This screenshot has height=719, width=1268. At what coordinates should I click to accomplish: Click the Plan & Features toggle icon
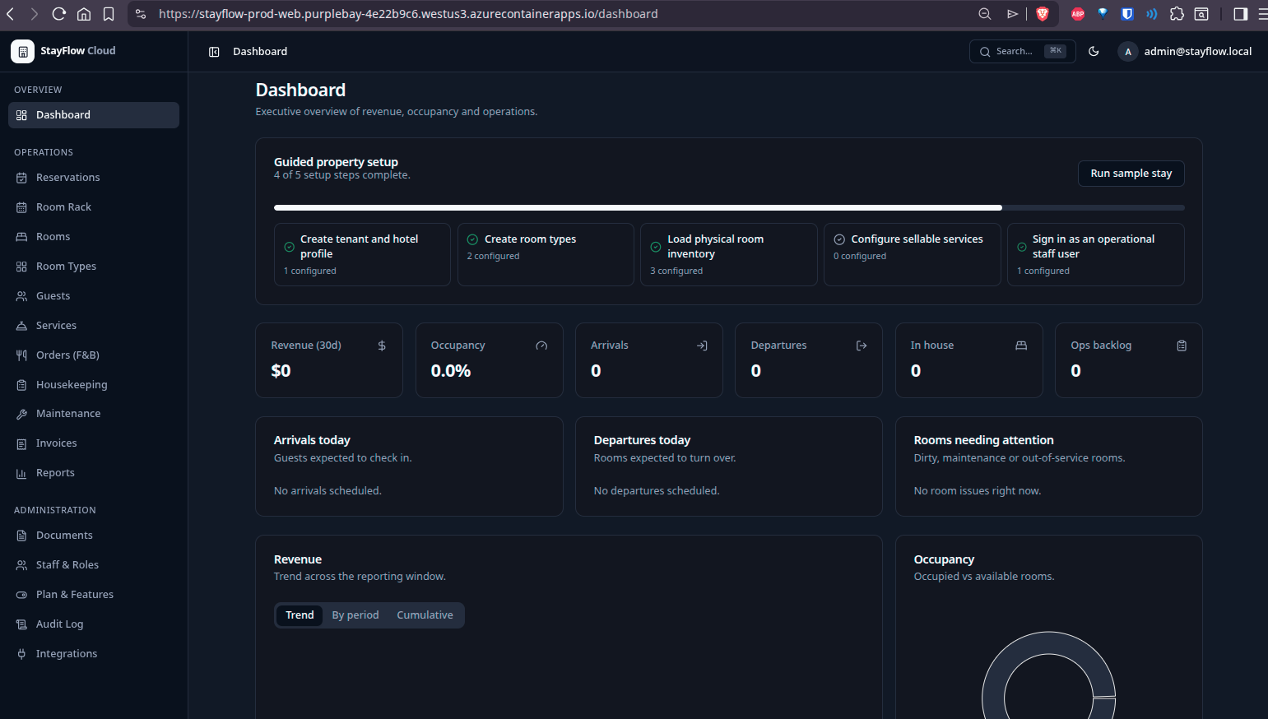click(x=21, y=595)
